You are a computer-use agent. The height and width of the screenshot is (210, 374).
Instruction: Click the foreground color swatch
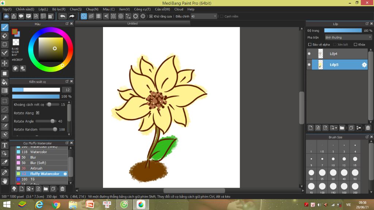tap(15, 31)
